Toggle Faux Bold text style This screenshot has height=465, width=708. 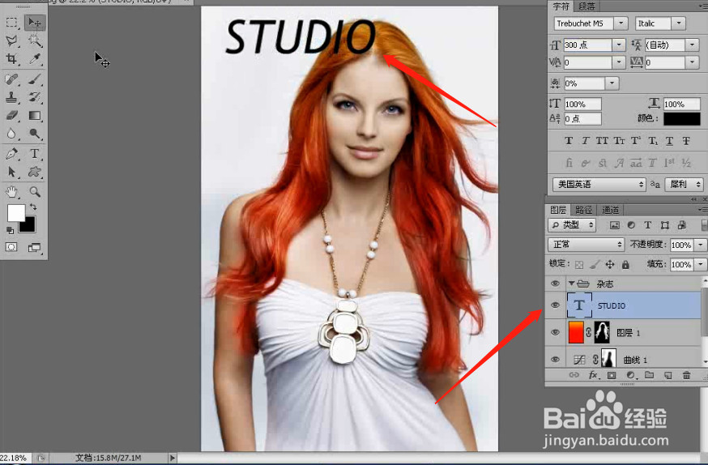coord(569,141)
